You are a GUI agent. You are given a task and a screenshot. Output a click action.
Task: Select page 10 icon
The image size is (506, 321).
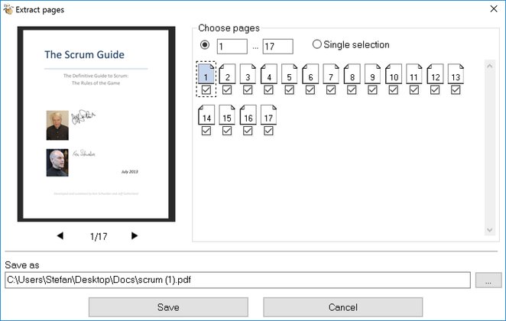pos(394,74)
